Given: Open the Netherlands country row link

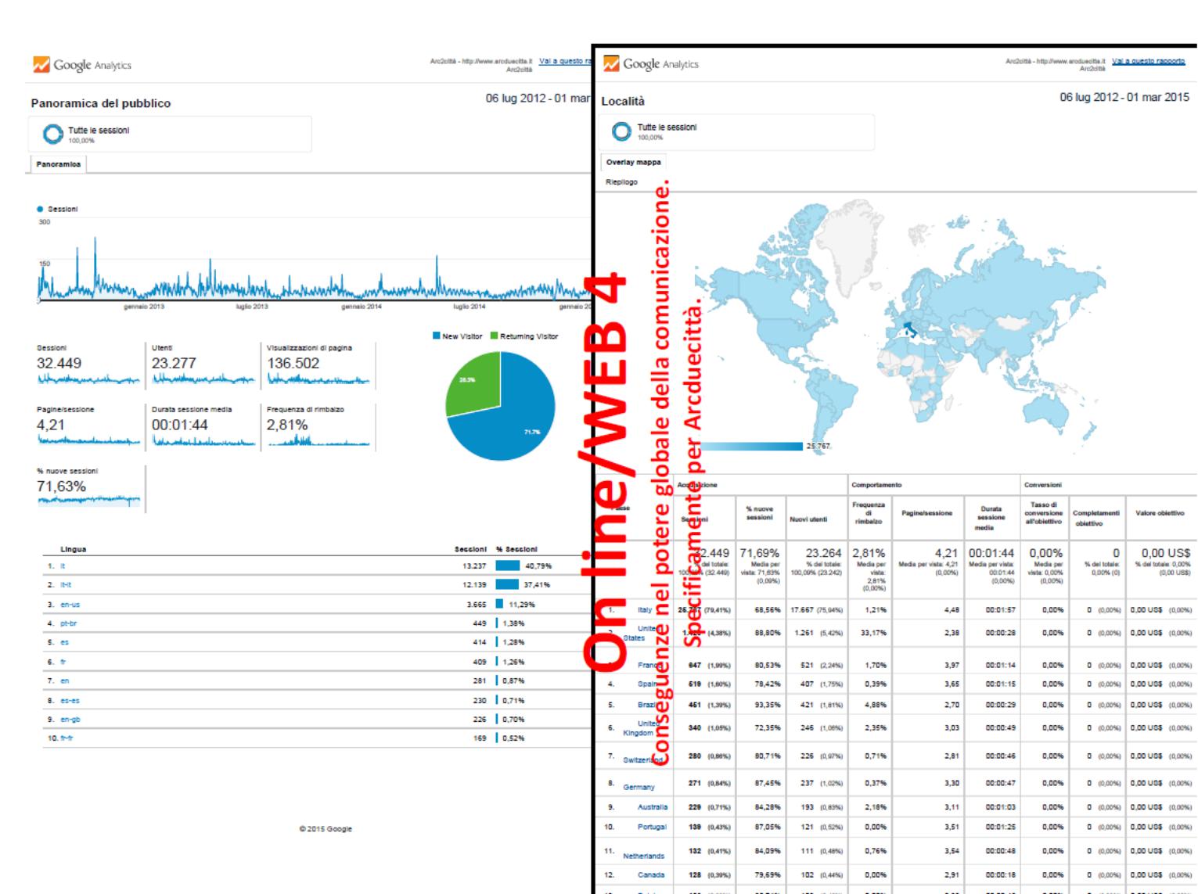Looking at the screenshot, I should [x=643, y=856].
